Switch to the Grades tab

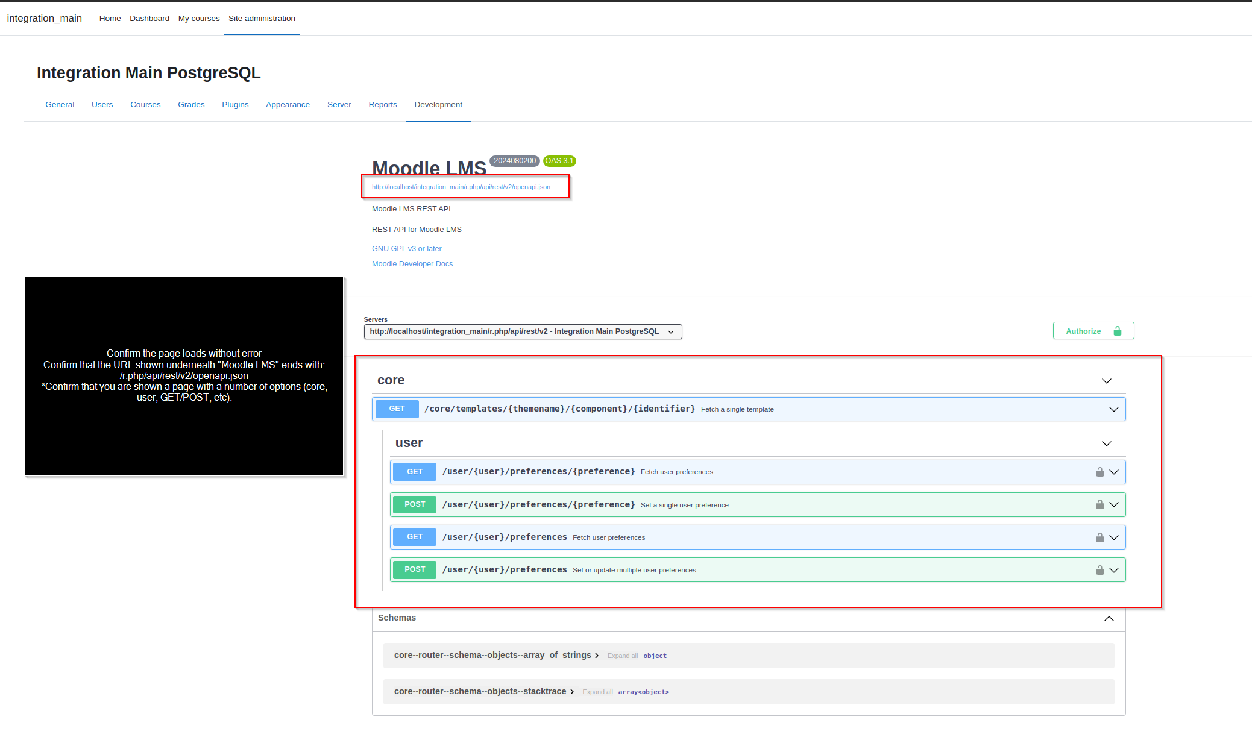[191, 105]
